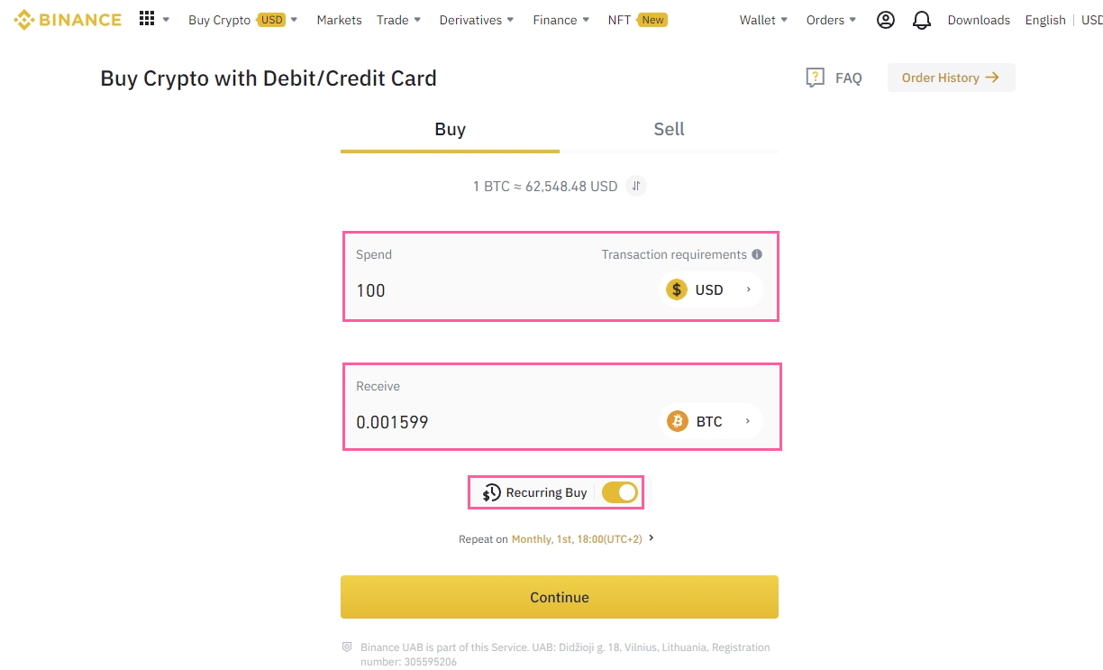Viewport: 1103px width, 670px height.
Task: Click the notifications bell icon
Action: [x=921, y=20]
